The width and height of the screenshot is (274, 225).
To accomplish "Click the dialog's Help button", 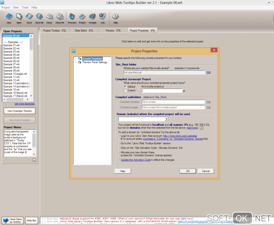I will tap(123, 171).
